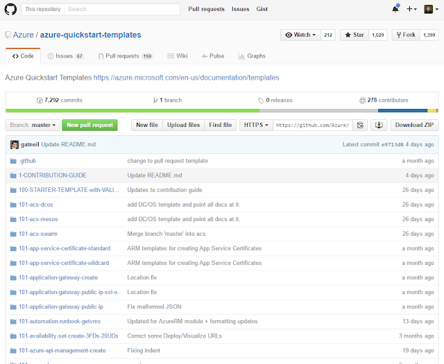This screenshot has height=364, width=444.
Task: Open the .github folder
Action: [28, 161]
